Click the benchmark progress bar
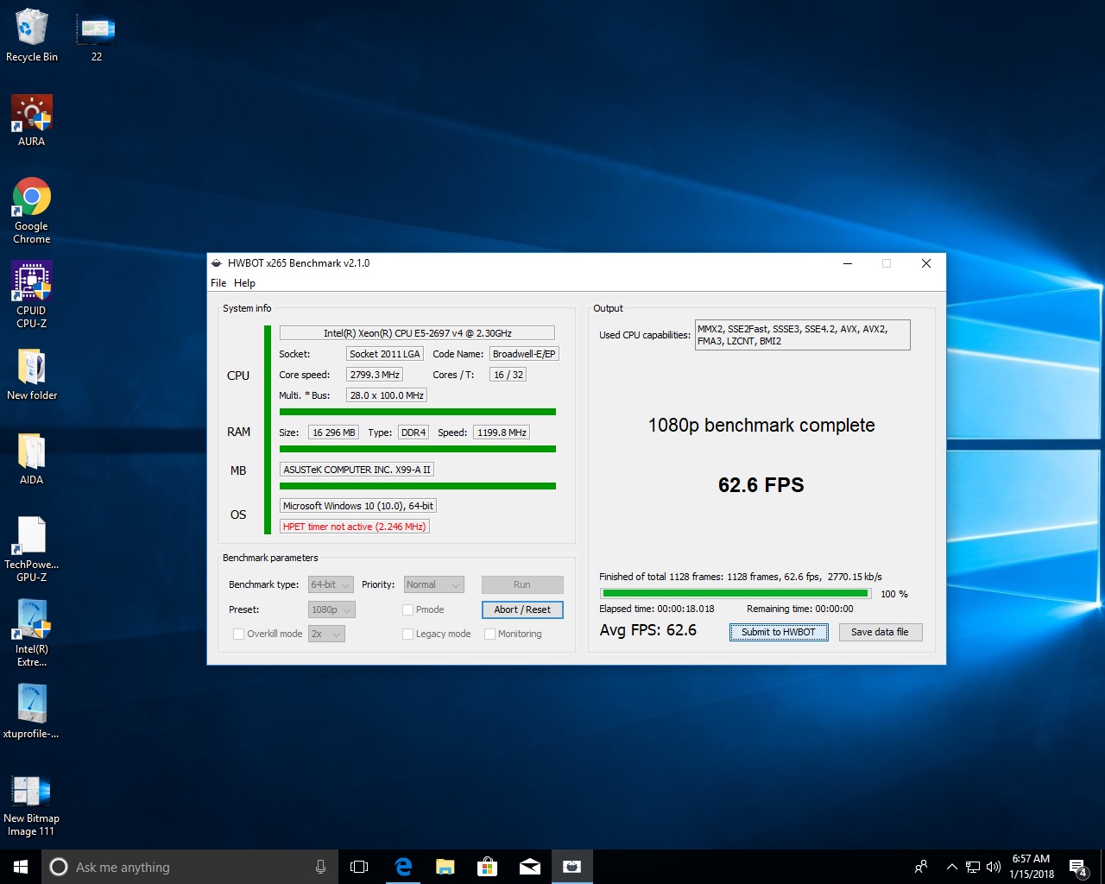Screen dimensions: 1105x884 click(x=736, y=594)
